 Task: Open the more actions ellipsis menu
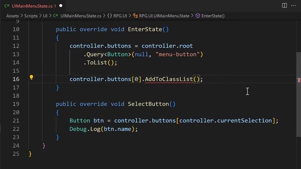(x=293, y=6)
